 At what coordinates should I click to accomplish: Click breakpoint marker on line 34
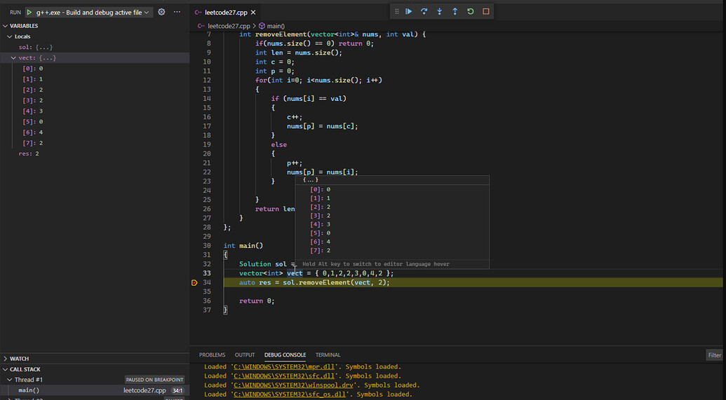point(194,282)
